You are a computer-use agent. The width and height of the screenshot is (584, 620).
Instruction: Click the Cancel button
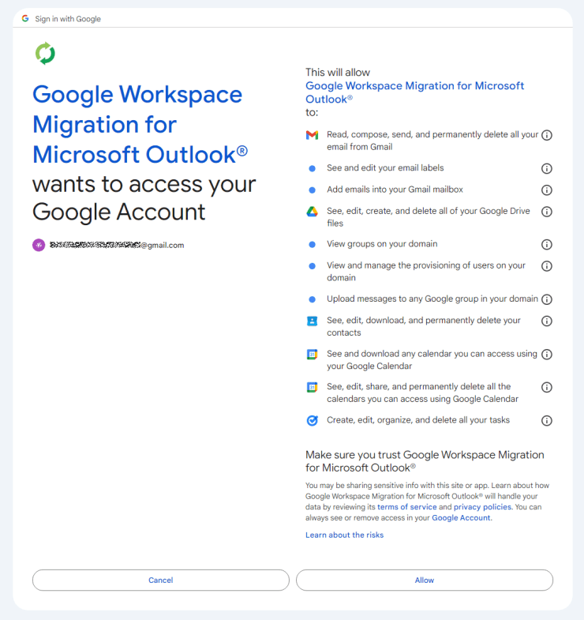(x=161, y=580)
